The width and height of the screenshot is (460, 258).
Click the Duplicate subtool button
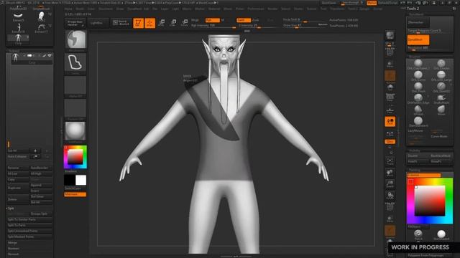pos(17,188)
